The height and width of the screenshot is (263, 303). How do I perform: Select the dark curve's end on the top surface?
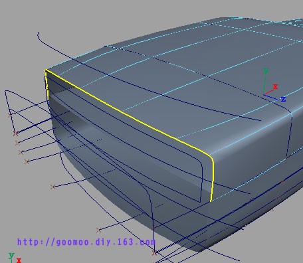click(260, 120)
